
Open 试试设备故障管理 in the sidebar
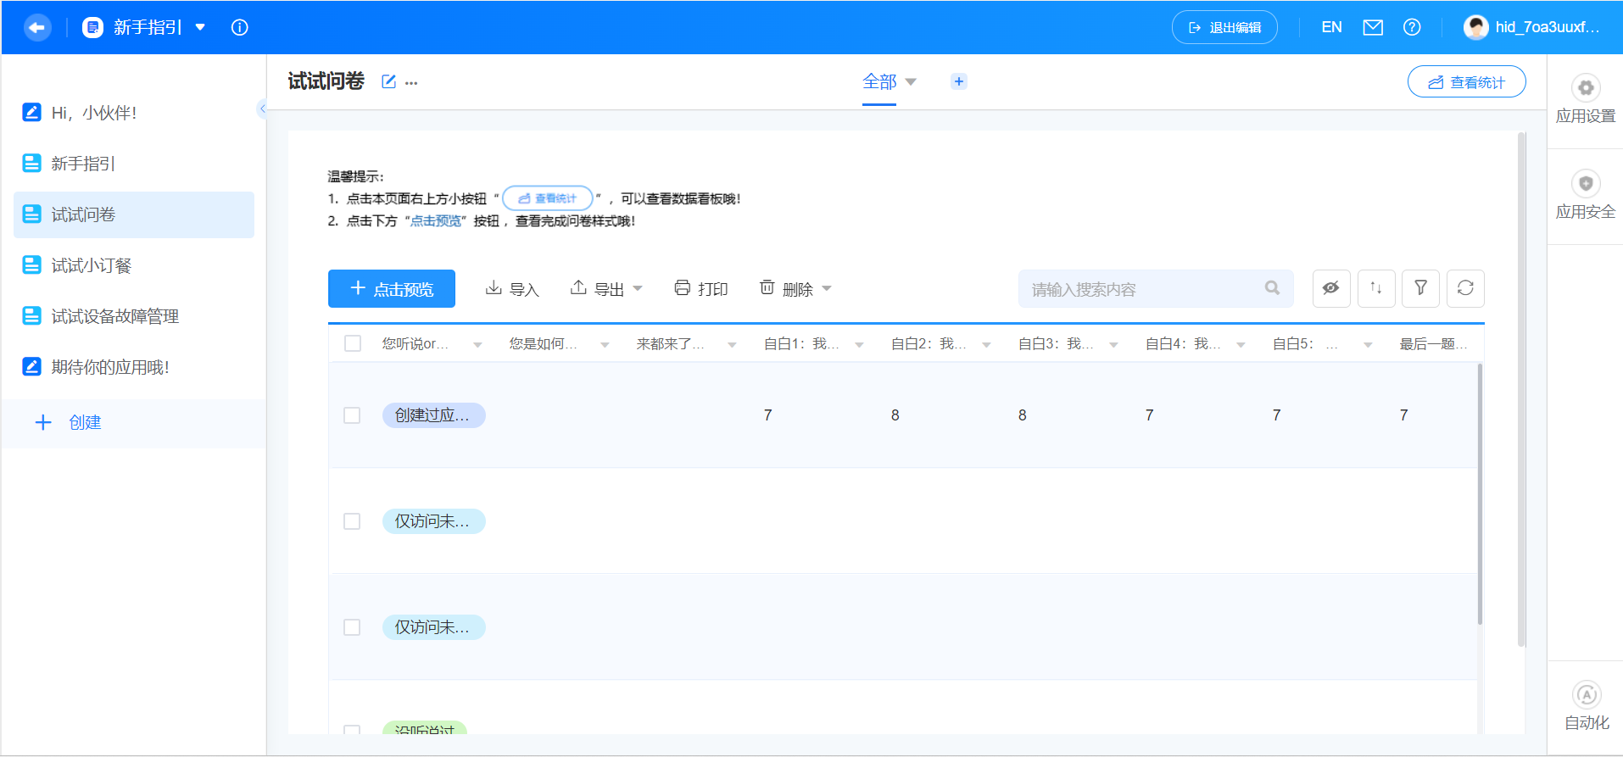click(134, 316)
